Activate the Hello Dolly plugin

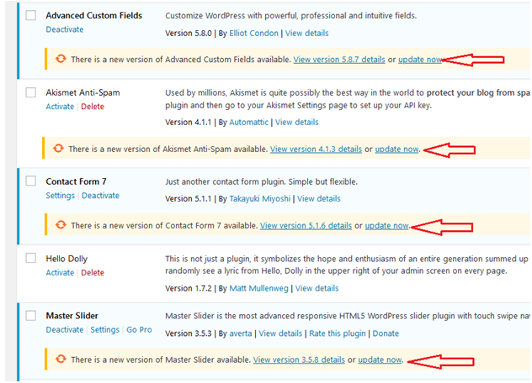click(60, 272)
